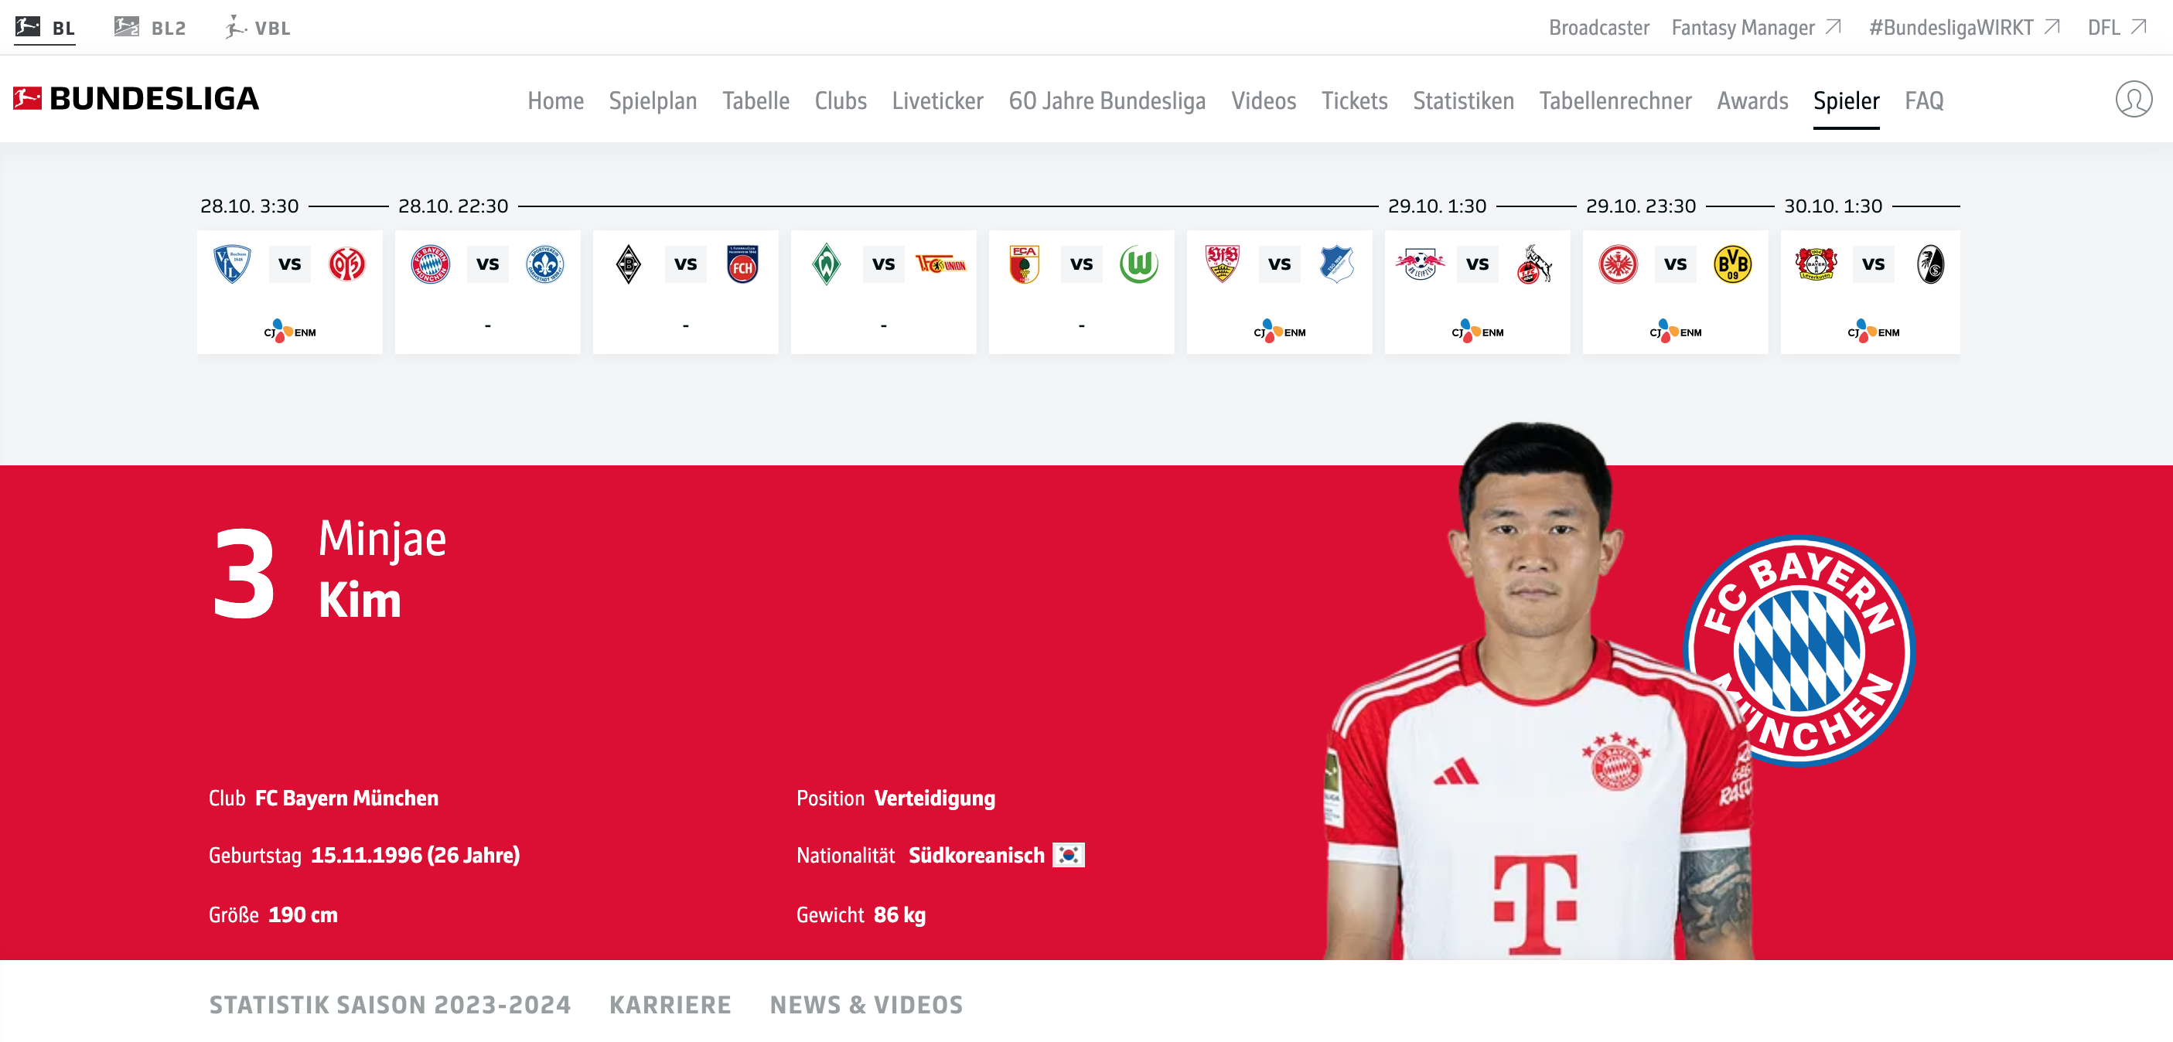Click Minjae Kim player portrait
This screenshot has width=2173, height=1042.
[1540, 691]
